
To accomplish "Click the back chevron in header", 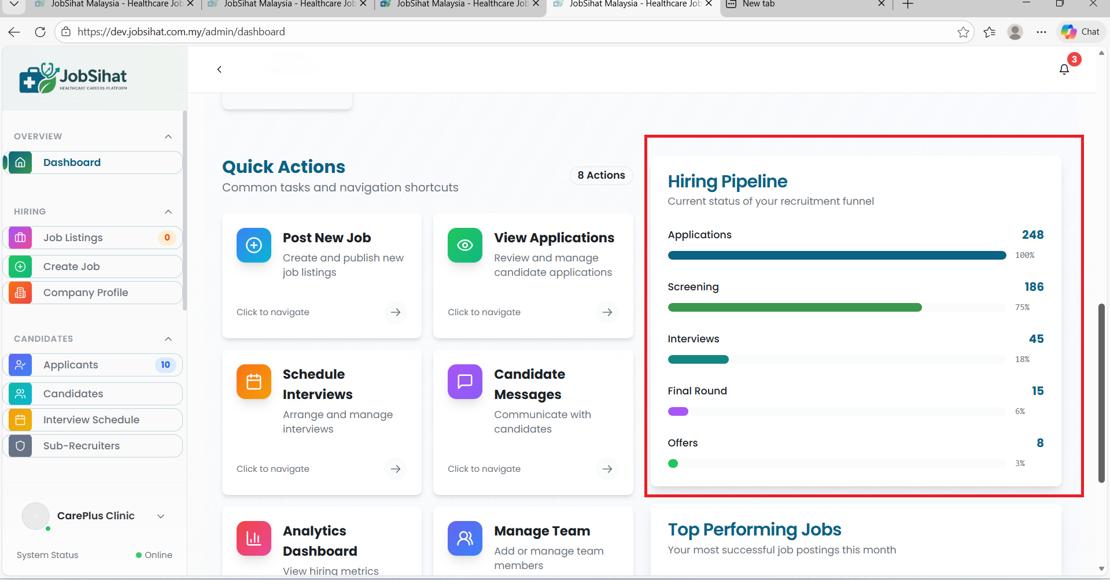I will [219, 69].
